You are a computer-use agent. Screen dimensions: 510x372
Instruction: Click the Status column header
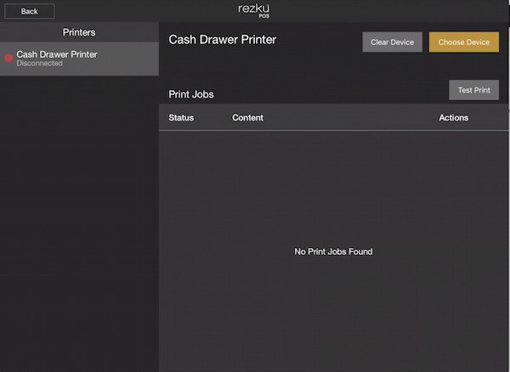click(181, 117)
